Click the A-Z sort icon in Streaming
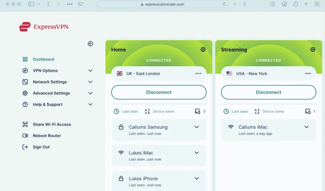This screenshot has height=191, width=325. tap(257, 111)
